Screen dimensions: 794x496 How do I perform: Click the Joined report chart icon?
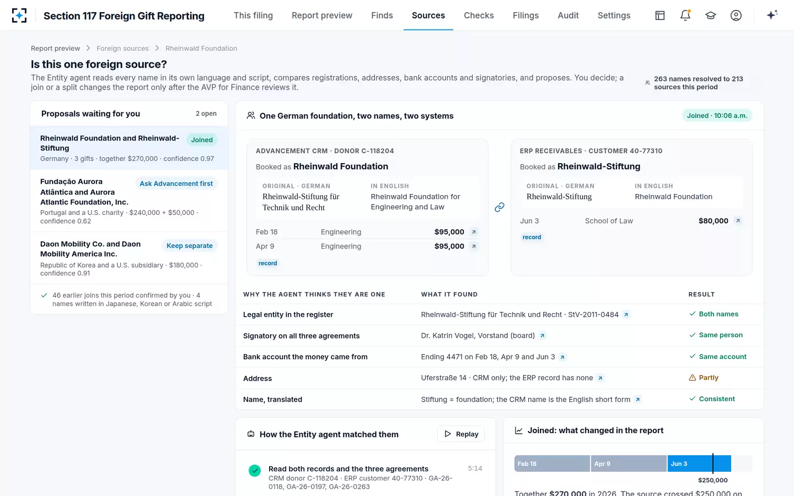(519, 430)
